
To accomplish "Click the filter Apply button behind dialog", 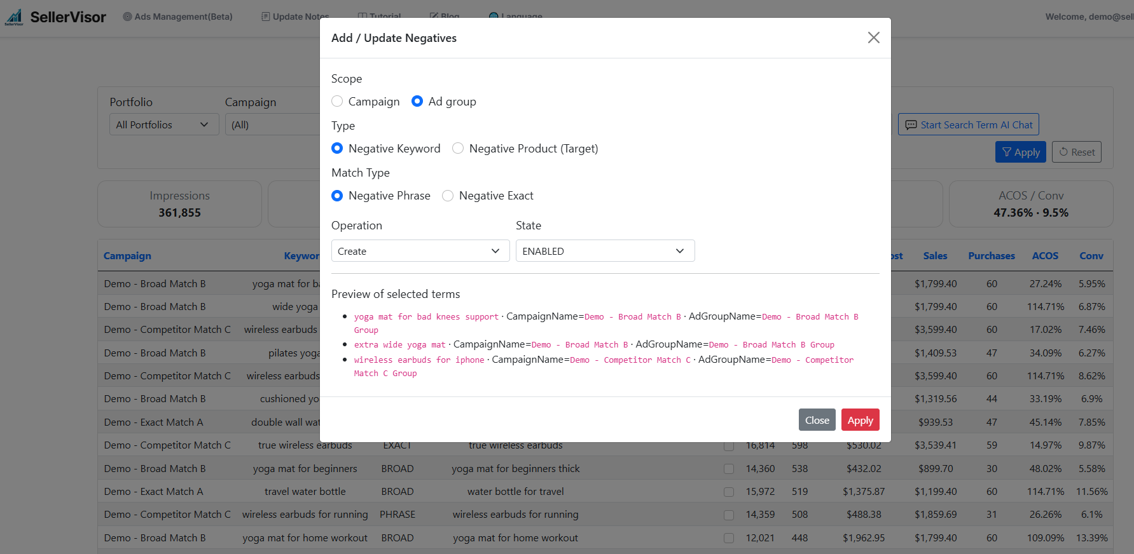I will coord(1020,152).
